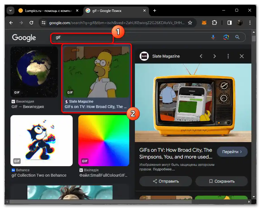Open the rainbow color wheel GIF thumbnail
The width and height of the screenshot is (261, 209).
click(x=104, y=141)
